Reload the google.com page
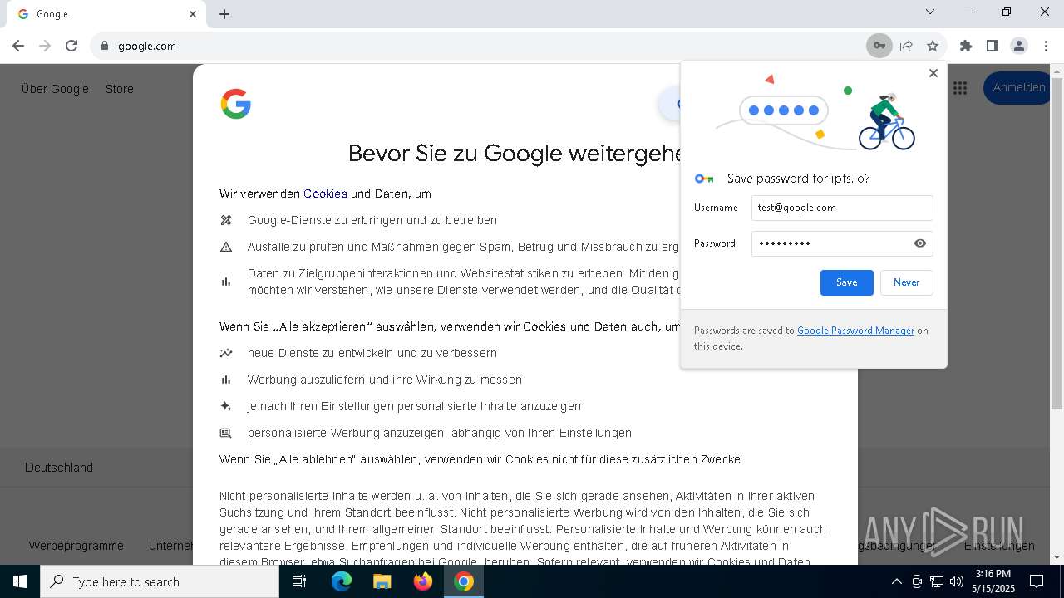1064x598 pixels. [71, 46]
